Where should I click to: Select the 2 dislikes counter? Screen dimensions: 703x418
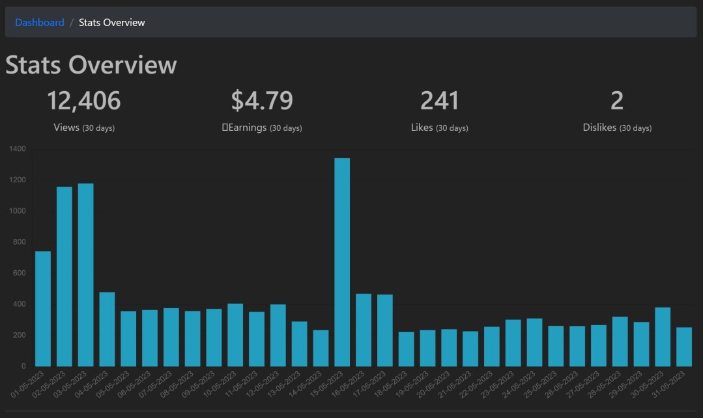point(617,100)
